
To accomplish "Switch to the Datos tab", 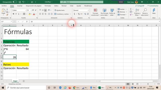I will (56, 6).
